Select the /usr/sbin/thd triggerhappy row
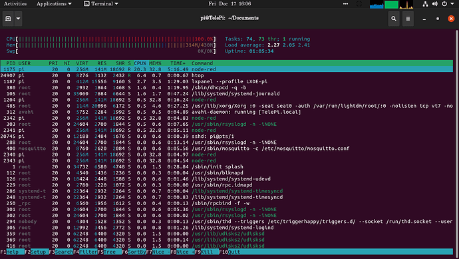 [x=227, y=222]
